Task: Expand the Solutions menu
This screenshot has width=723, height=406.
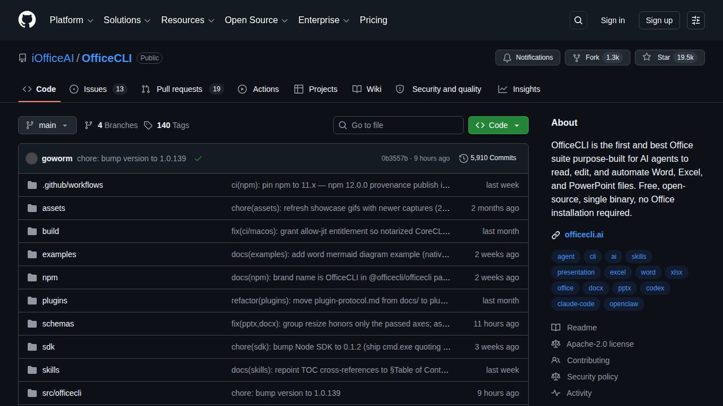Action: pos(127,20)
